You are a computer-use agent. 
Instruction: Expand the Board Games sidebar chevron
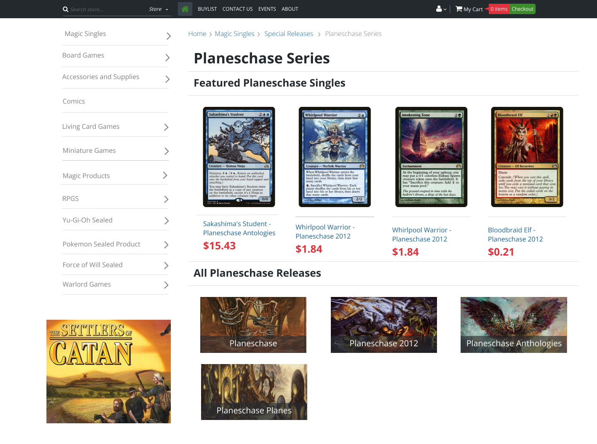point(167,58)
